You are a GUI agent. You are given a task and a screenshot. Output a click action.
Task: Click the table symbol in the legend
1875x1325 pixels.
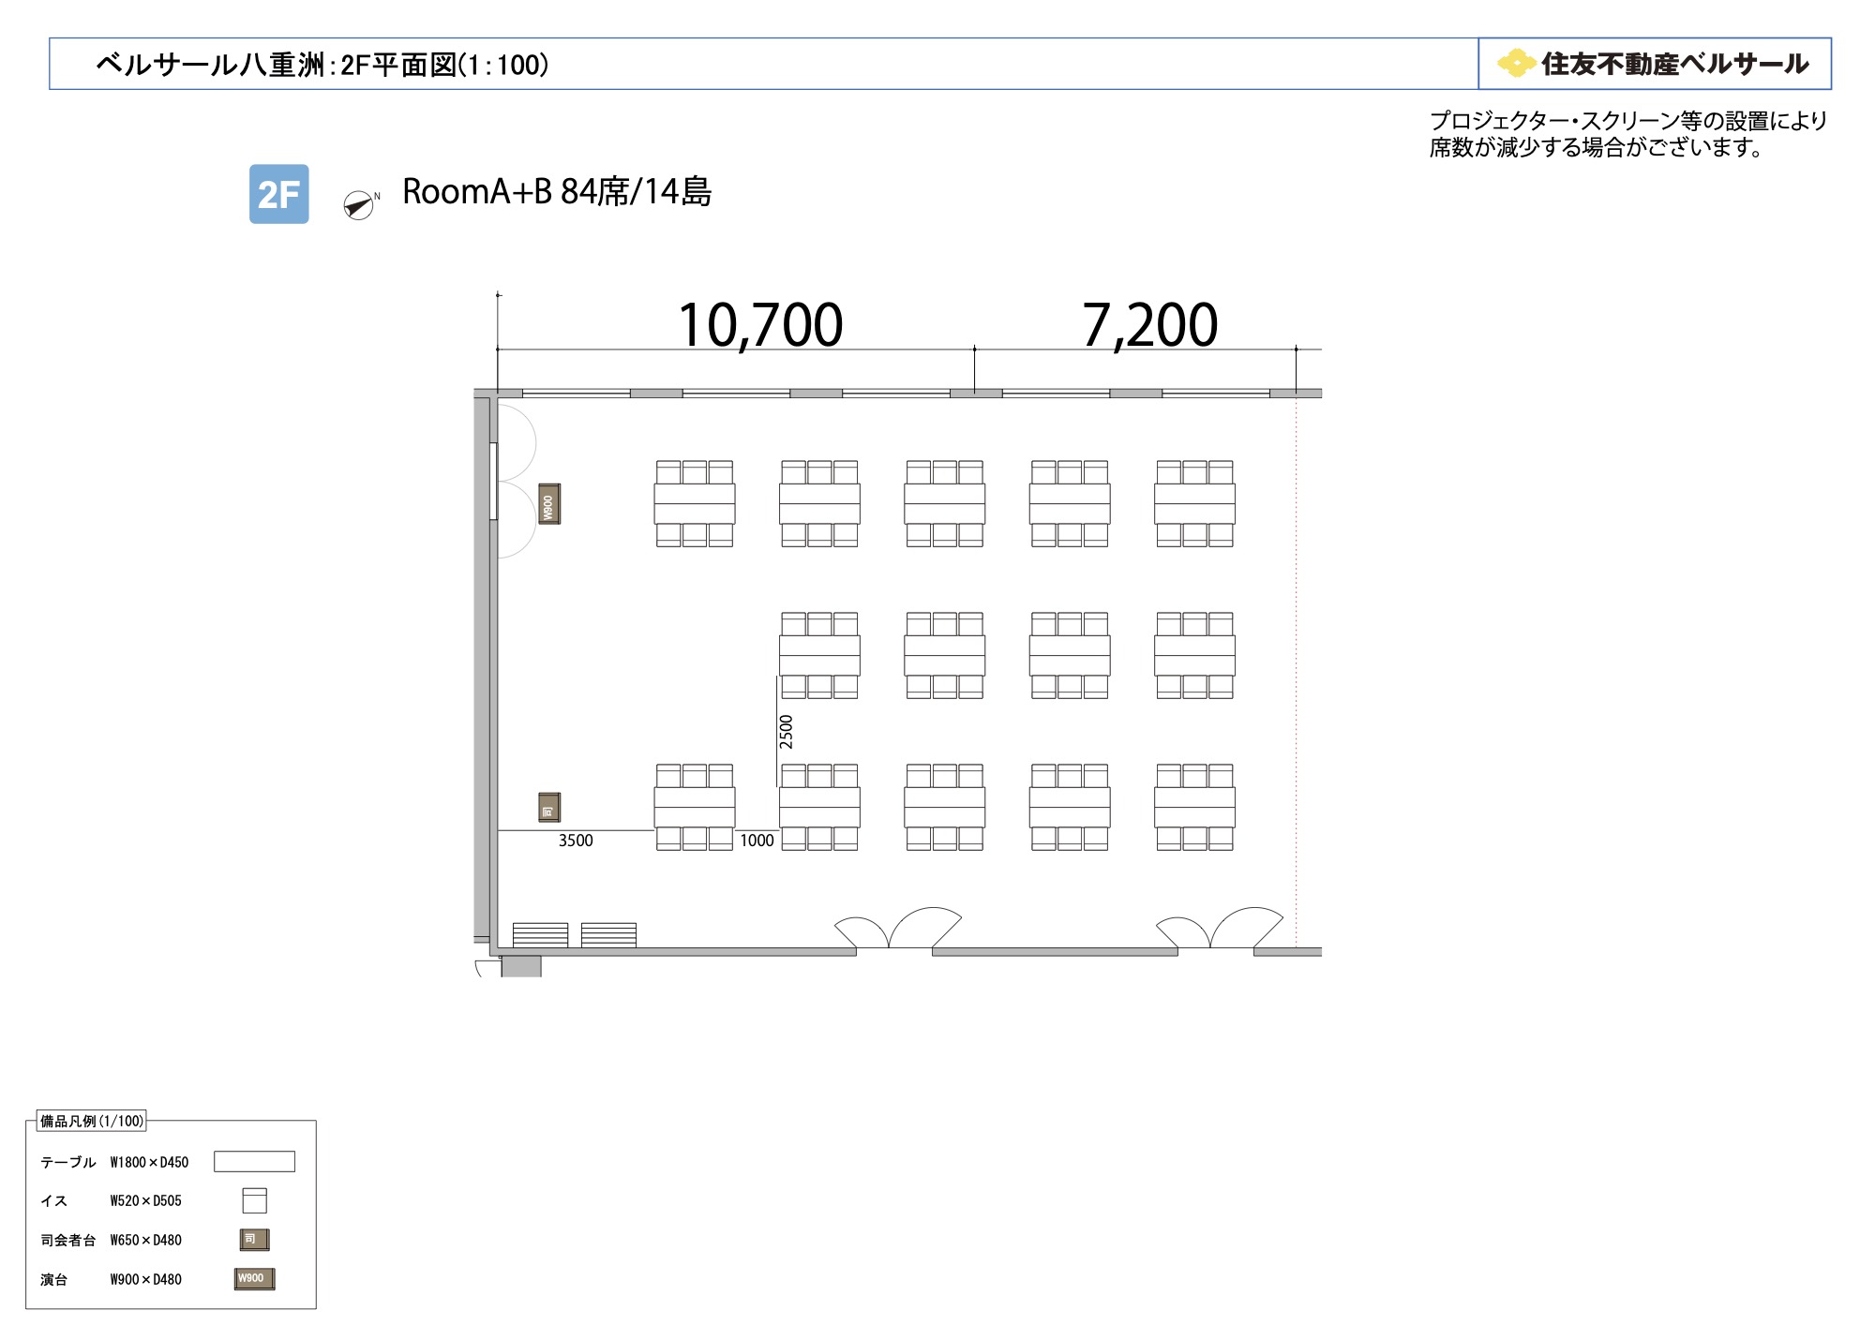(x=254, y=1161)
